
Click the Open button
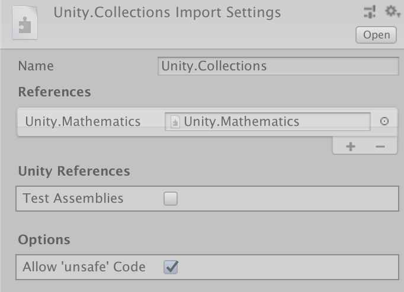376,35
